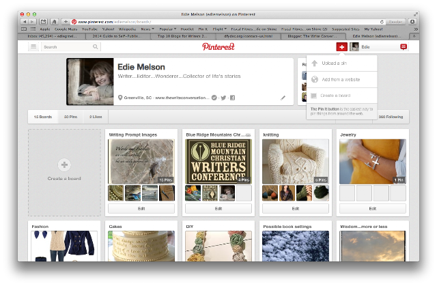Viewport: 437px width, 286px height.
Task: Open the My Yahoo! bookmark
Action: click(373, 29)
